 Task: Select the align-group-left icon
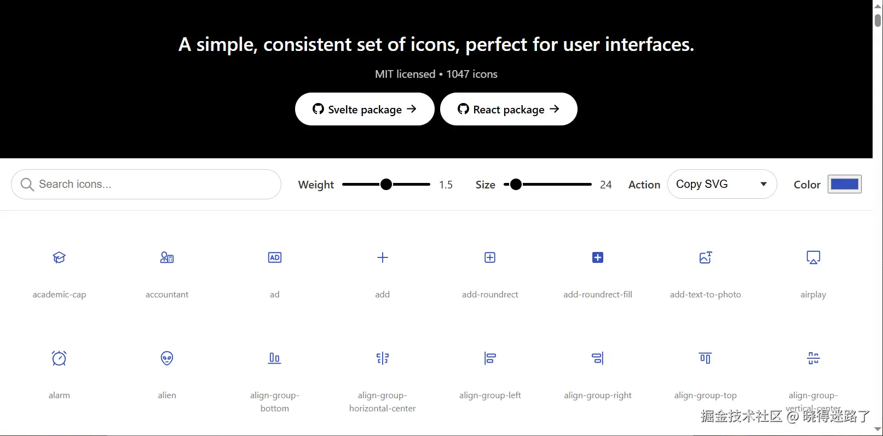tap(490, 358)
